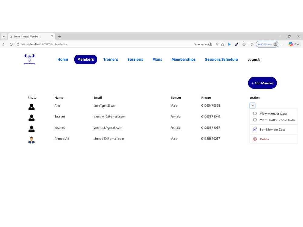Click the name Bassant

click(x=60, y=117)
